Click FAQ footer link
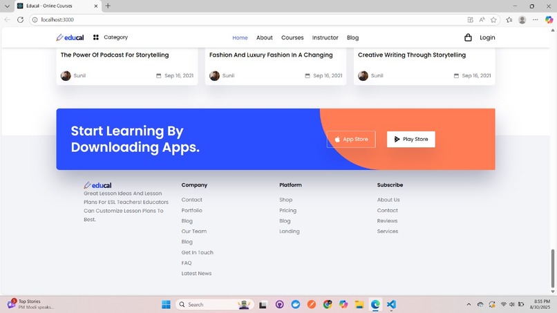Image resolution: width=557 pixels, height=313 pixels. click(x=187, y=263)
